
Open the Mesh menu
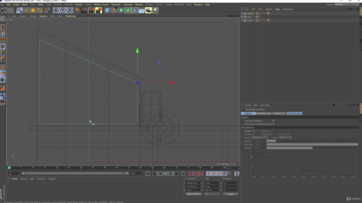(41, 5)
